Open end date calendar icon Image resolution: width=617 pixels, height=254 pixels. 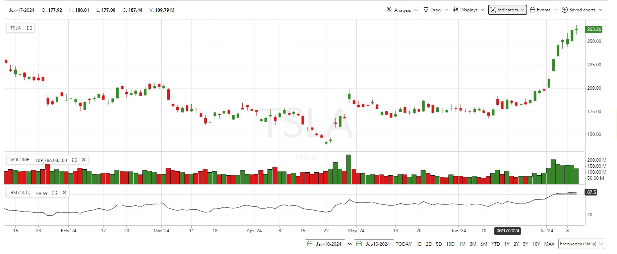(359, 244)
